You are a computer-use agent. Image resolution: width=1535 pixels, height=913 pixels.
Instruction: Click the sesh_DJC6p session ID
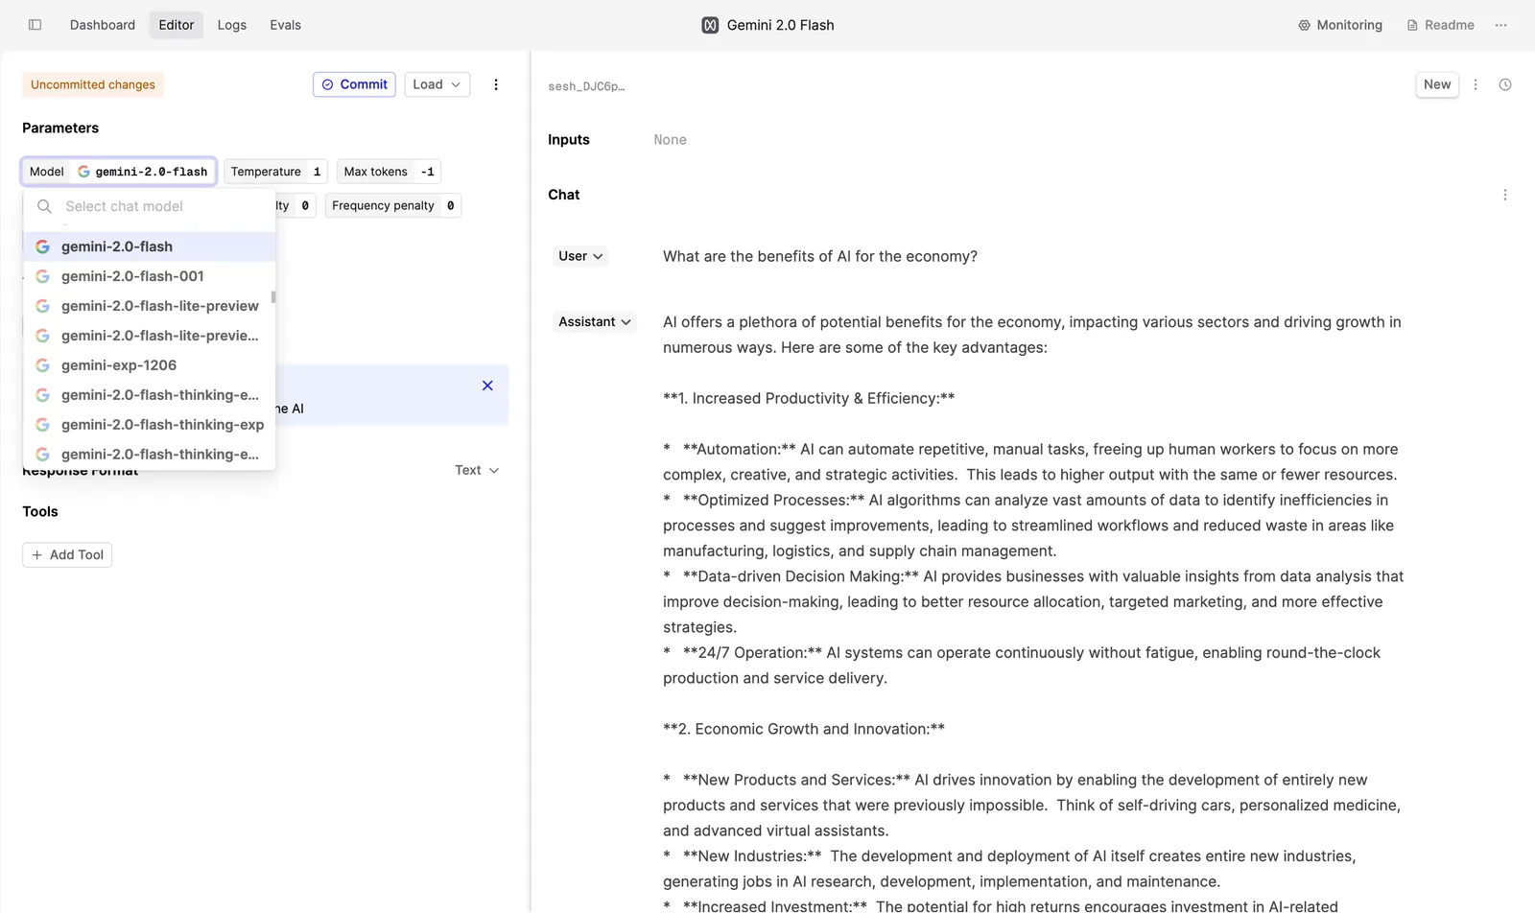(586, 86)
